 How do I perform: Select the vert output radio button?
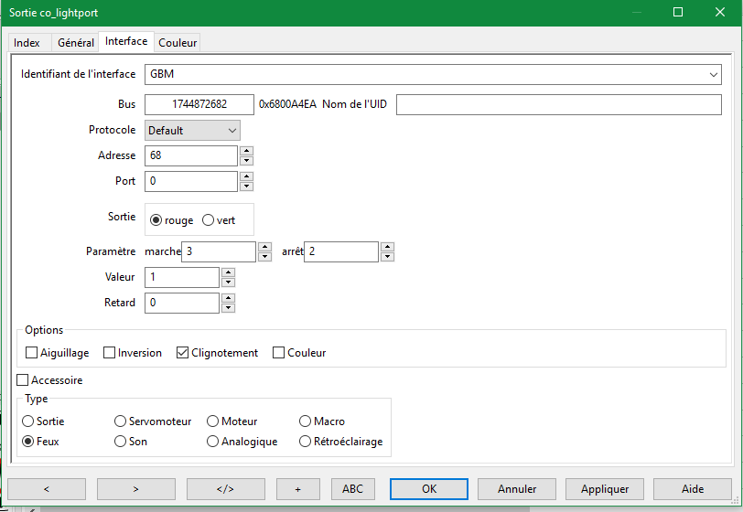click(x=208, y=220)
